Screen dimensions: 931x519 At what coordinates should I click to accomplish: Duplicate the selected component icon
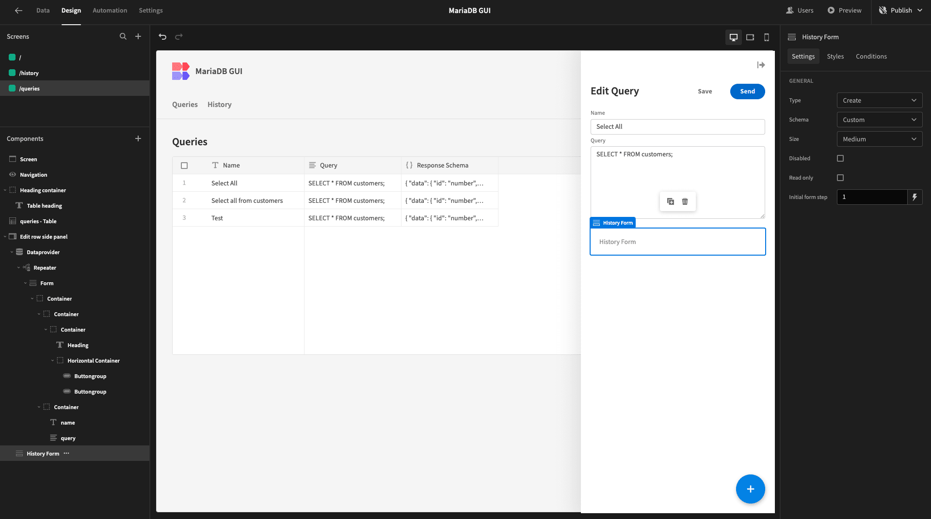coord(671,201)
